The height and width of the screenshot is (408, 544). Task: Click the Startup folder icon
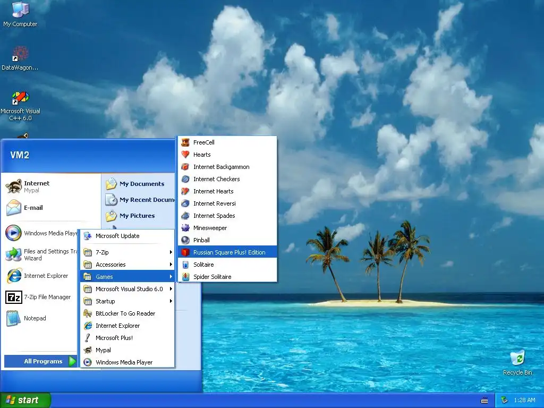pos(88,301)
